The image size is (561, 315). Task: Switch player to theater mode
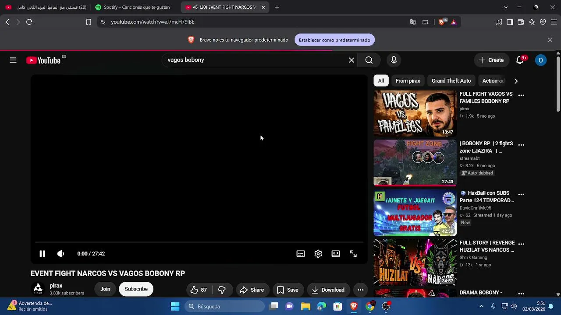point(336,254)
